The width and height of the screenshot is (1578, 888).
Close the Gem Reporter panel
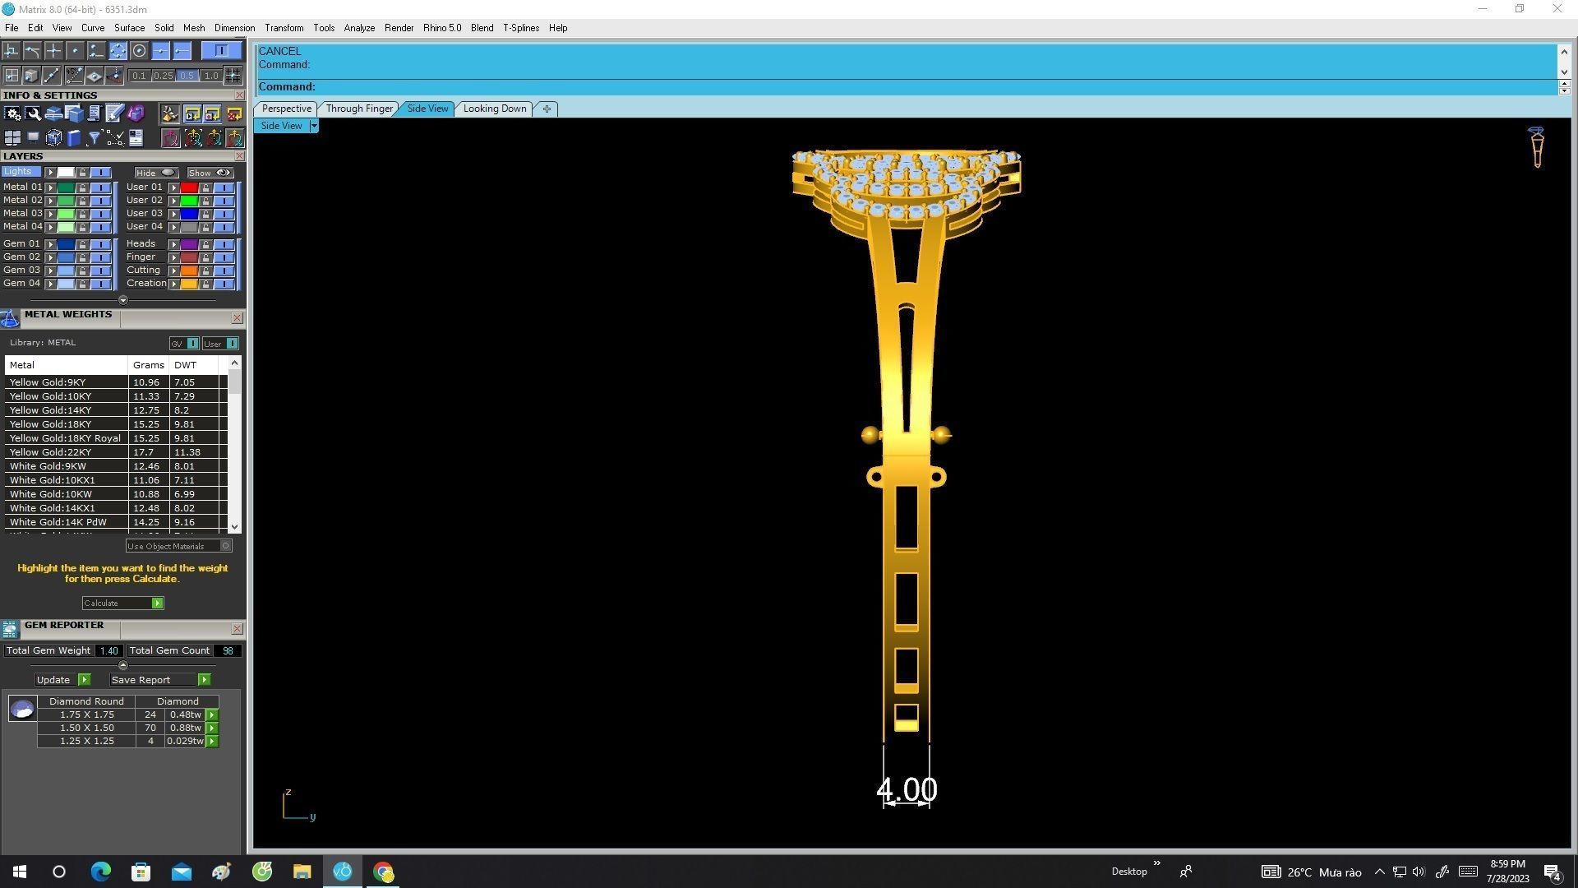coord(238,629)
